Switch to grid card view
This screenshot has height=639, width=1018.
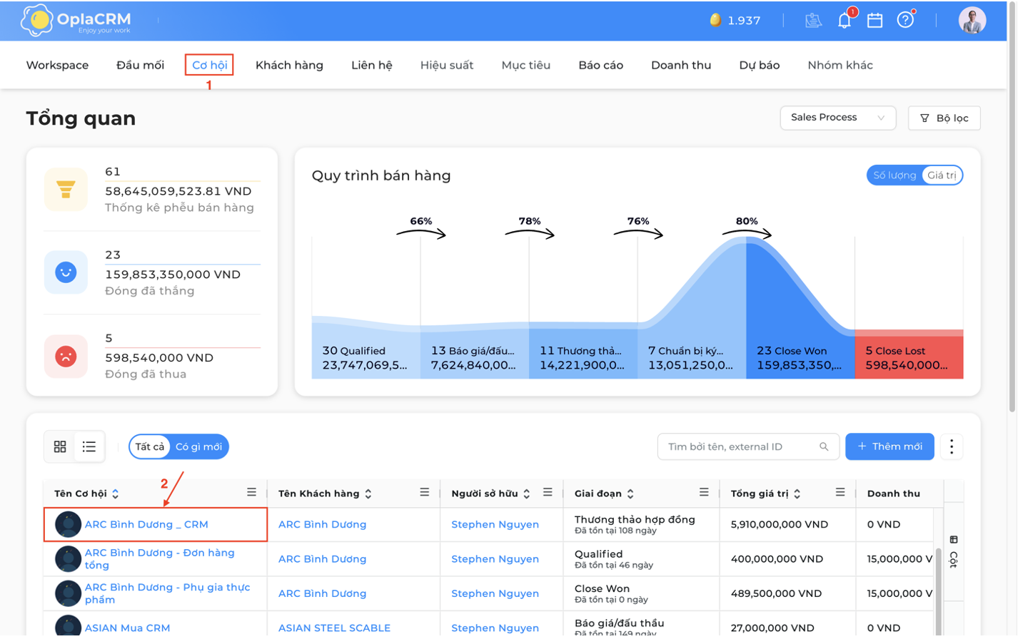[x=60, y=446]
